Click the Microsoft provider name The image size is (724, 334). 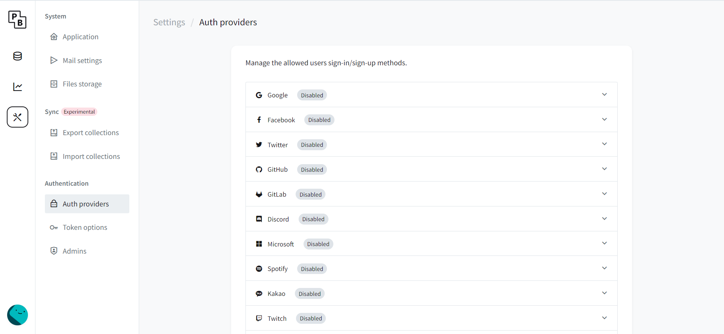point(281,244)
